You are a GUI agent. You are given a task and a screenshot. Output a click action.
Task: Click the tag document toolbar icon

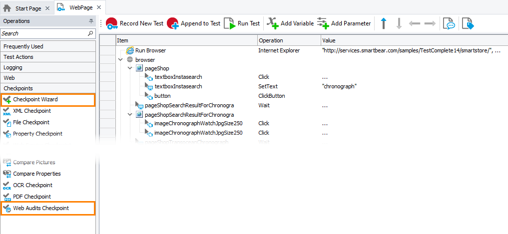click(468, 23)
